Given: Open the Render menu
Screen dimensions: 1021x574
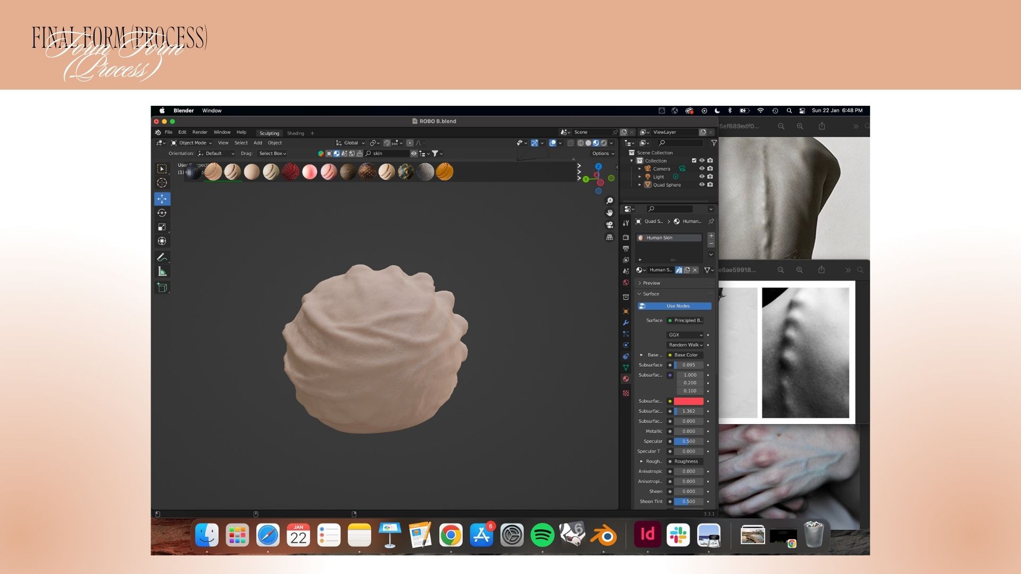Looking at the screenshot, I should click(x=200, y=132).
